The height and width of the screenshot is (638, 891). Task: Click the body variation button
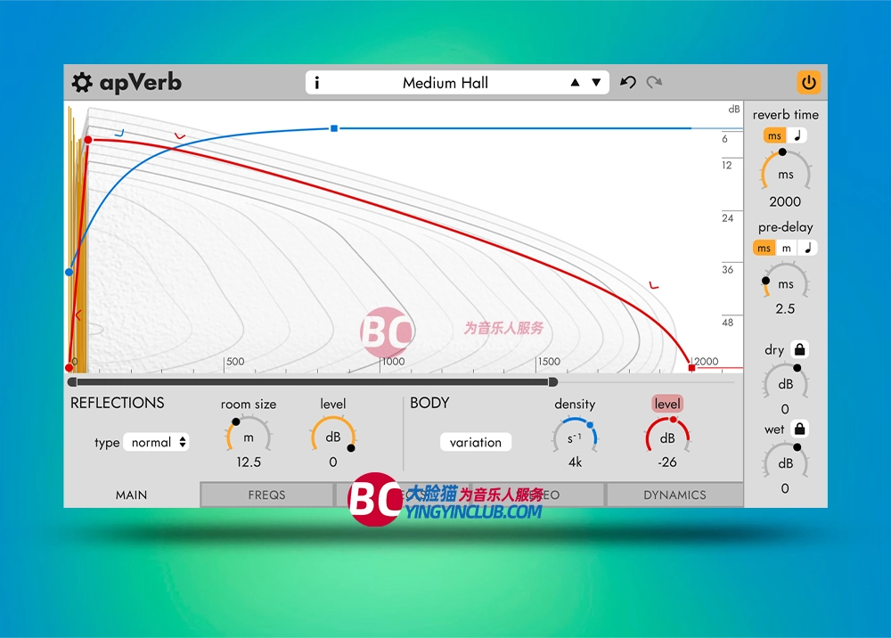(475, 442)
